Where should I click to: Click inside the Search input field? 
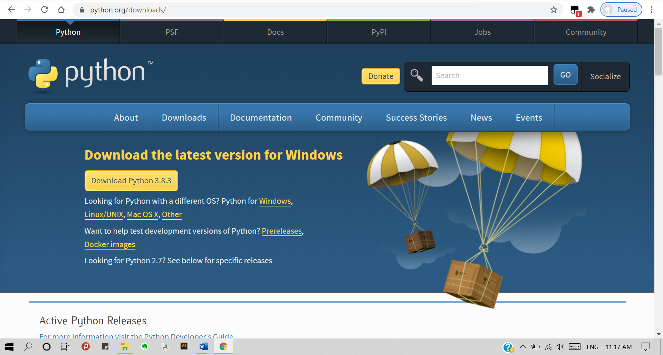coord(489,75)
